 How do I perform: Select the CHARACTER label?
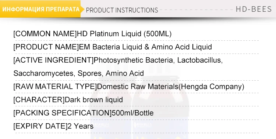click(x=39, y=100)
